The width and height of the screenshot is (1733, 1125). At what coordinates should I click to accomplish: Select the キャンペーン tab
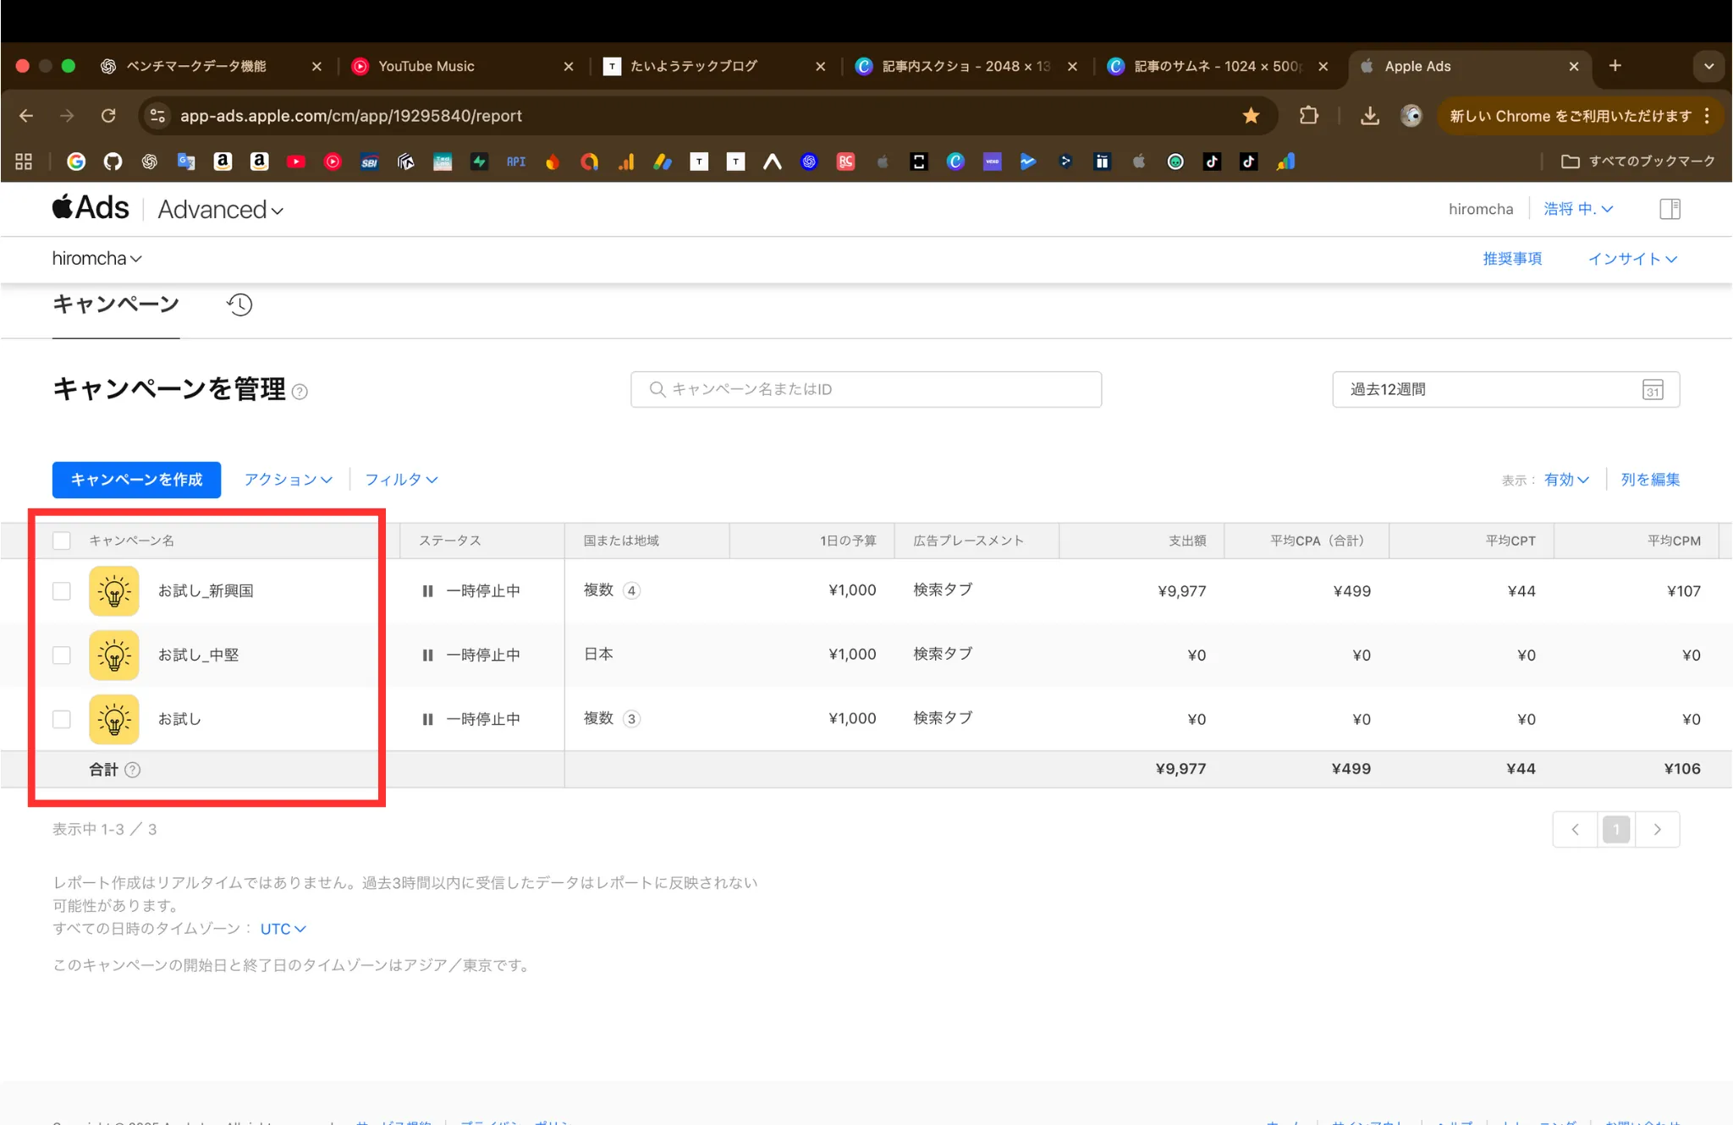[115, 305]
